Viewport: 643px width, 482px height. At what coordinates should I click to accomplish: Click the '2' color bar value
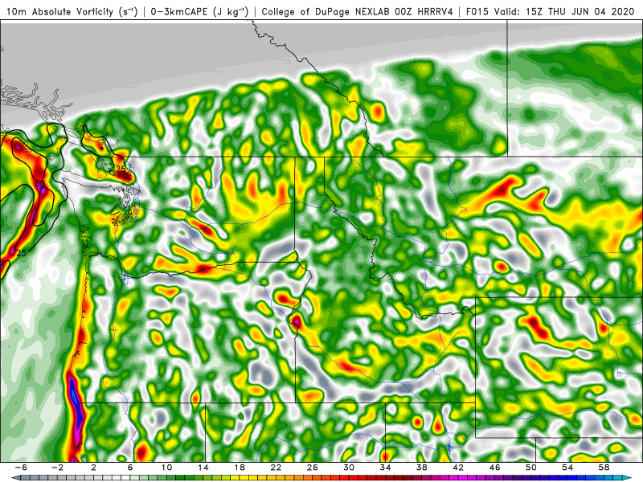93,468
